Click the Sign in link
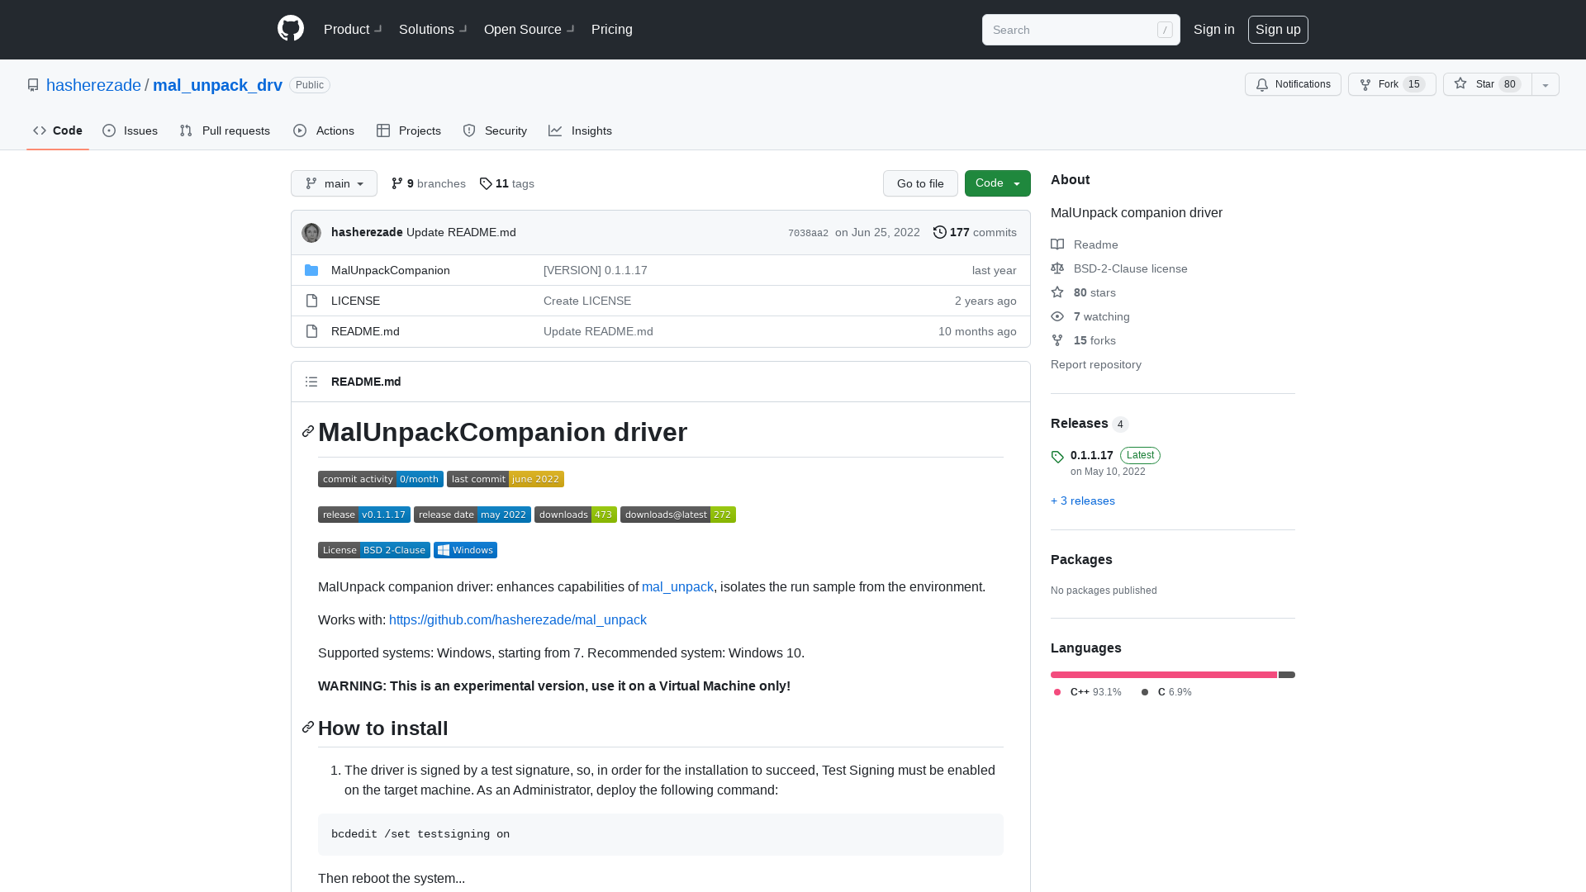The image size is (1586, 892). coord(1214,30)
